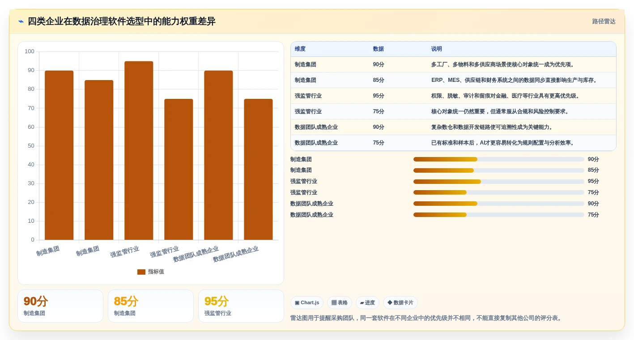Open the 85分 制造集团 data card
Screen dimensions: 634x340
151,306
